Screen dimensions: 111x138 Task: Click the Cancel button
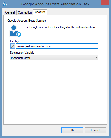click(96, 130)
